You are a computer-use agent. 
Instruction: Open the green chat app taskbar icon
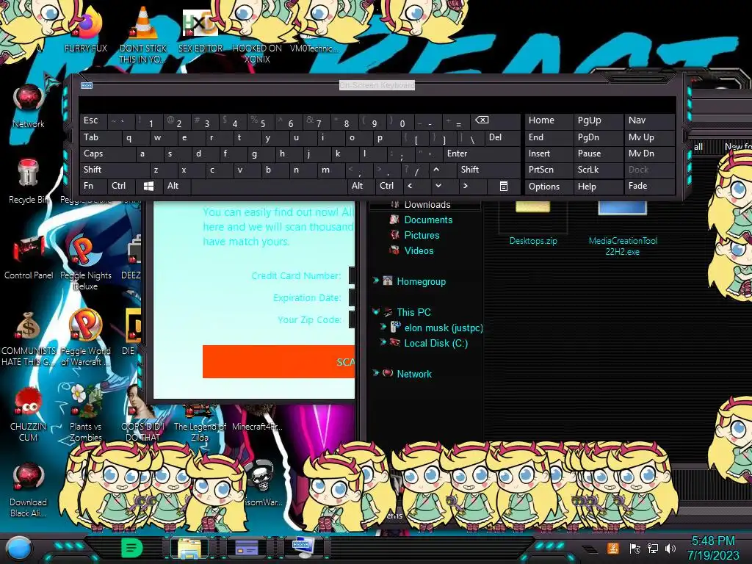(x=131, y=548)
